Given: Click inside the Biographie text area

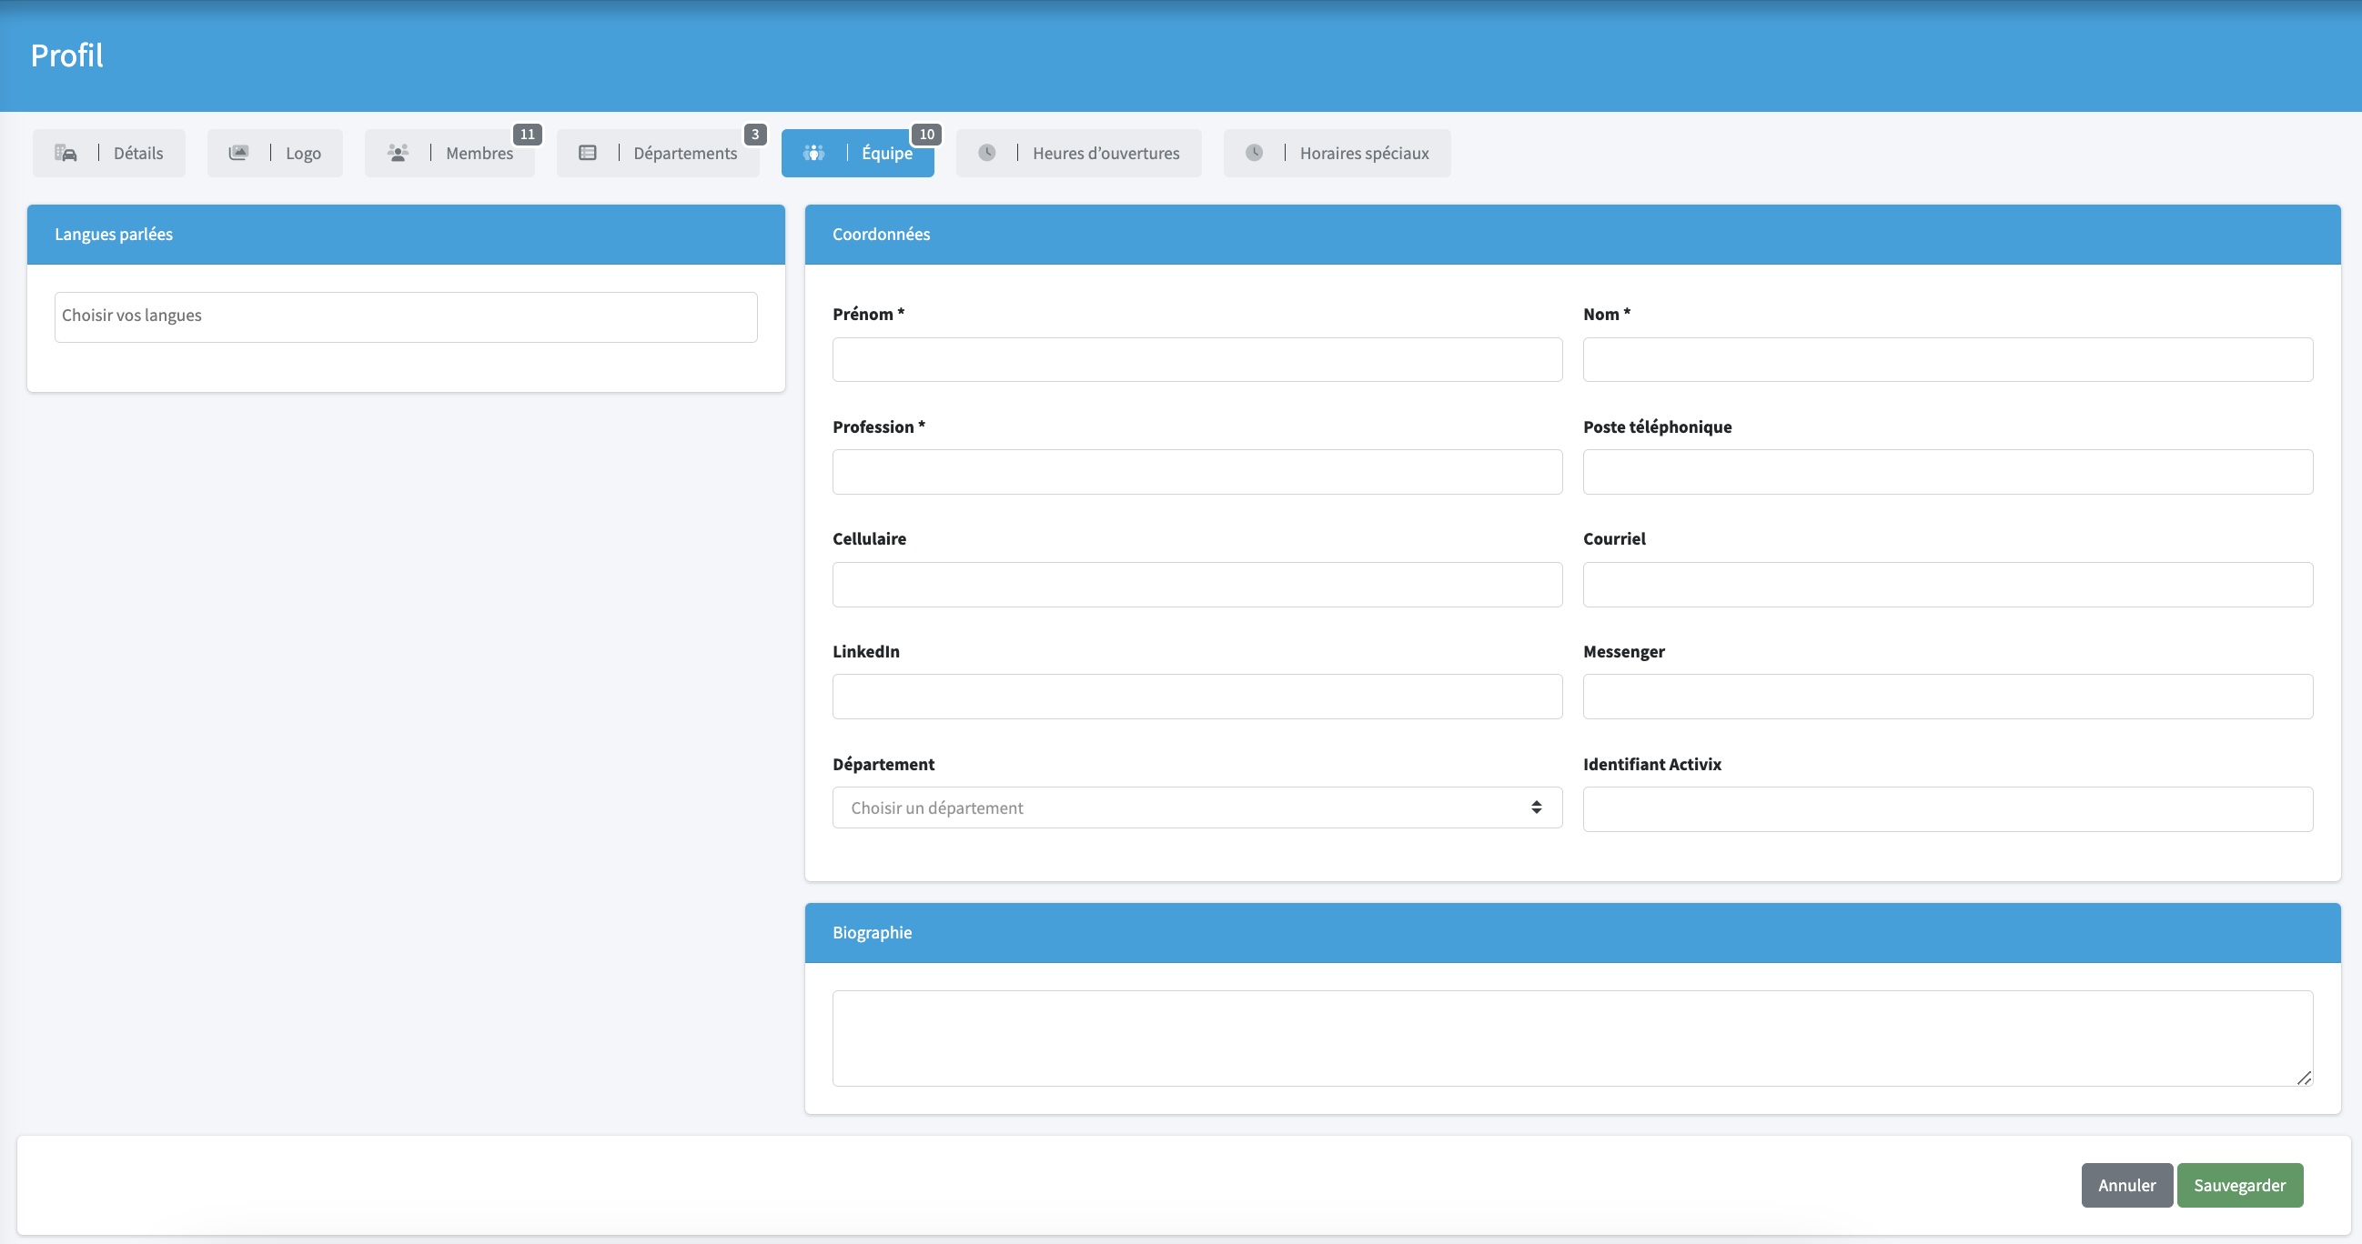Looking at the screenshot, I should (x=1571, y=1038).
